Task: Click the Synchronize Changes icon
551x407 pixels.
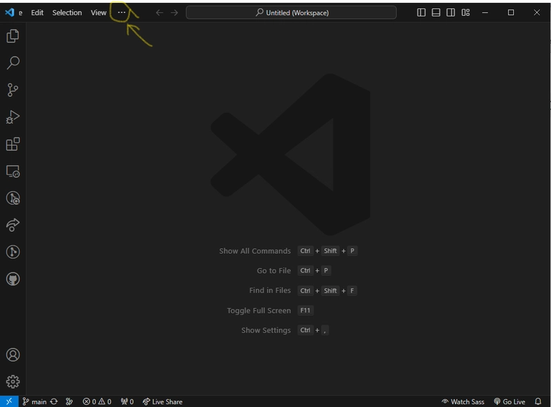Action: pyautogui.click(x=54, y=401)
